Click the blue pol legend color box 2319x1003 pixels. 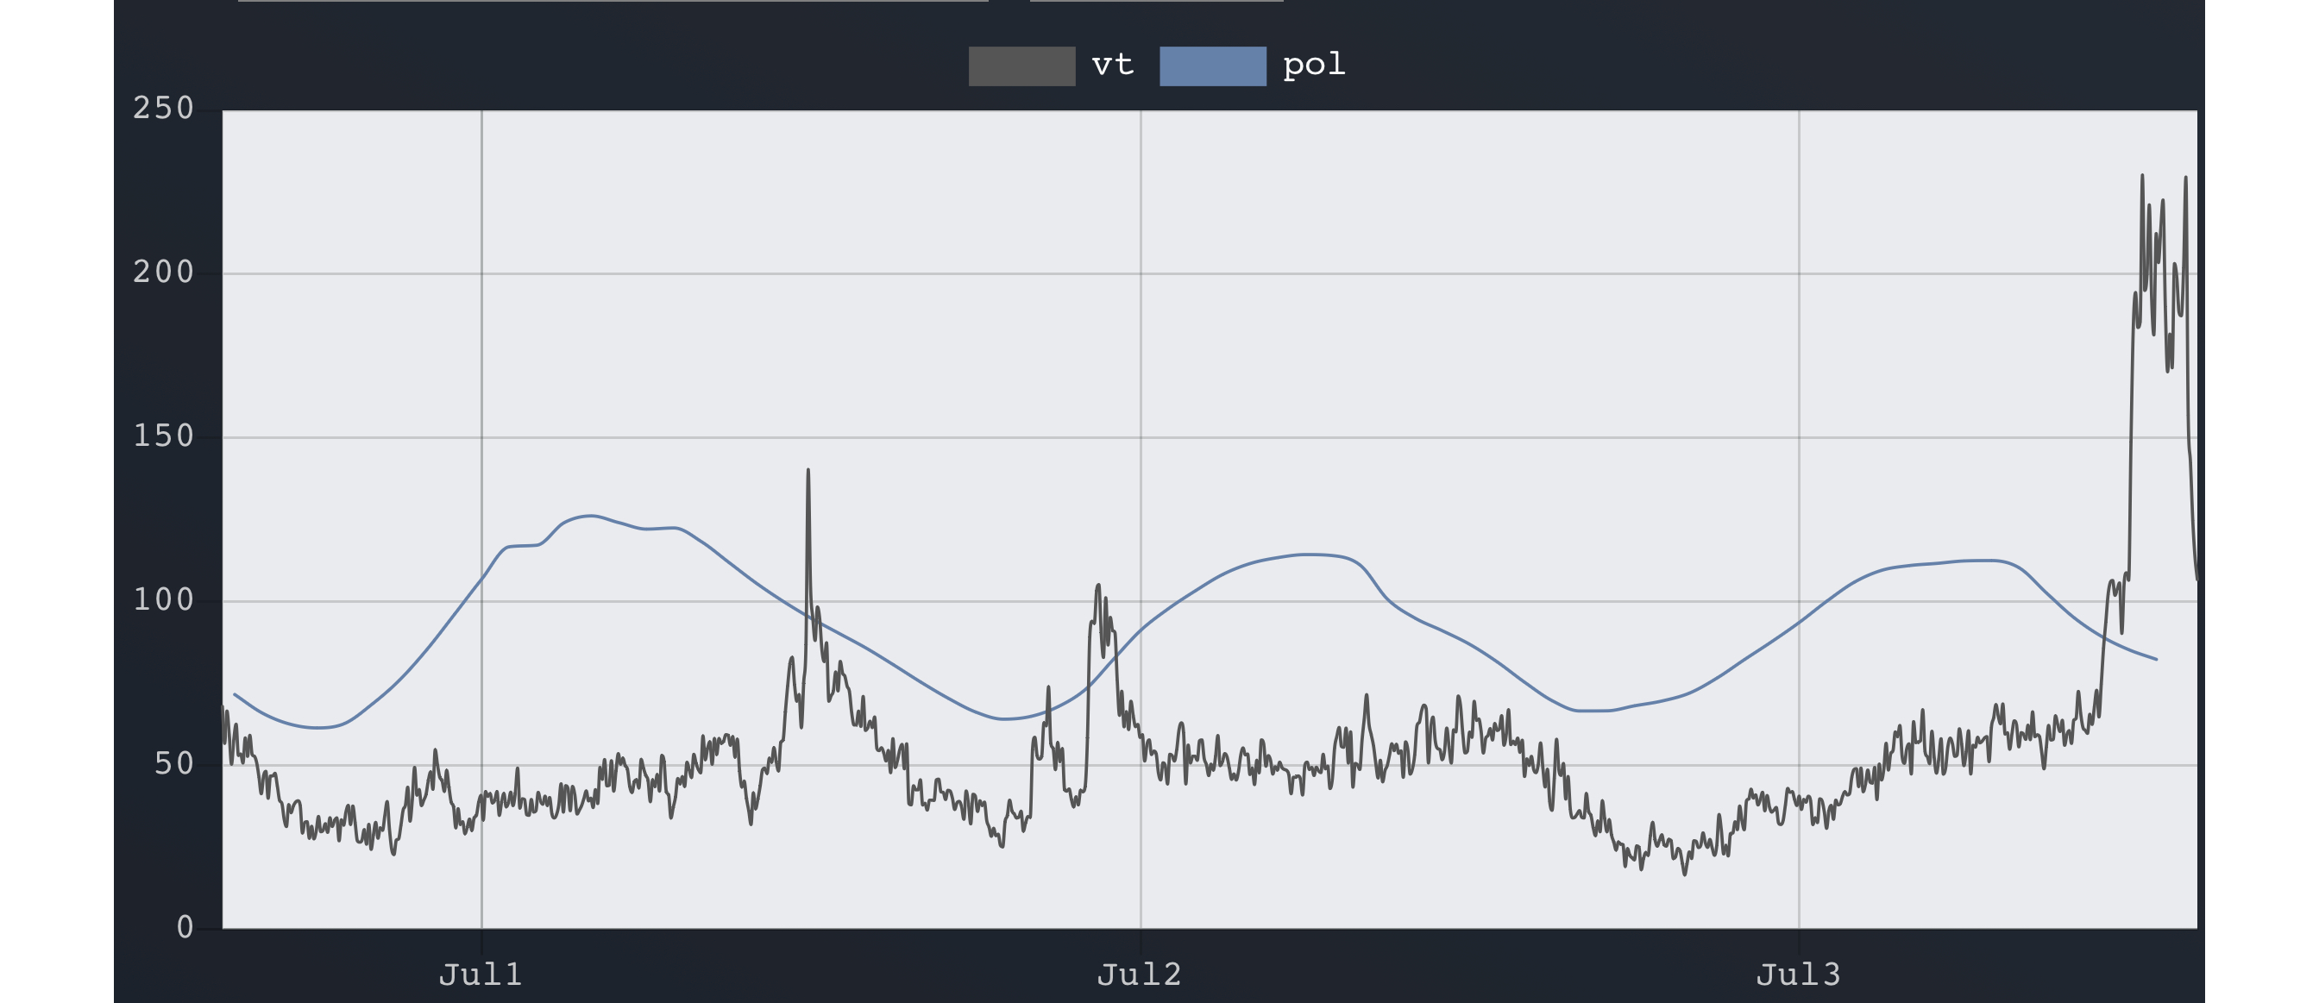point(1212,66)
